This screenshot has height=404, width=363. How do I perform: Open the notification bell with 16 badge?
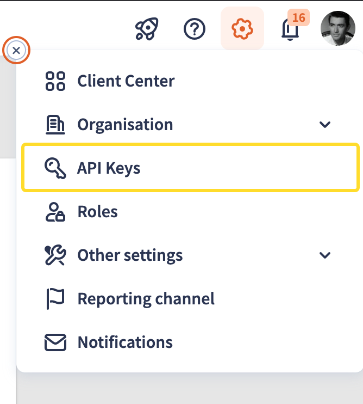[290, 29]
